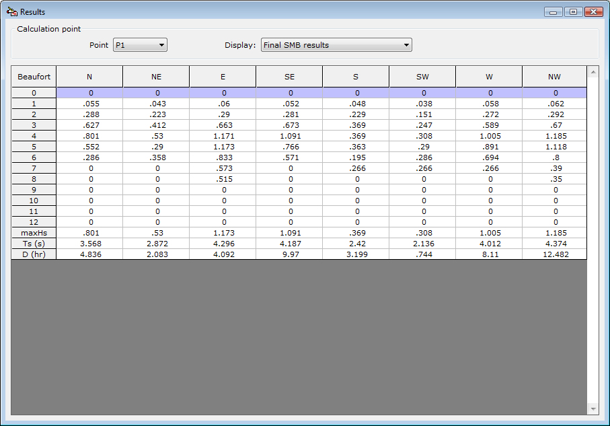610x426 pixels.
Task: Select the Beaufort header cell
Action: pyautogui.click(x=34, y=77)
